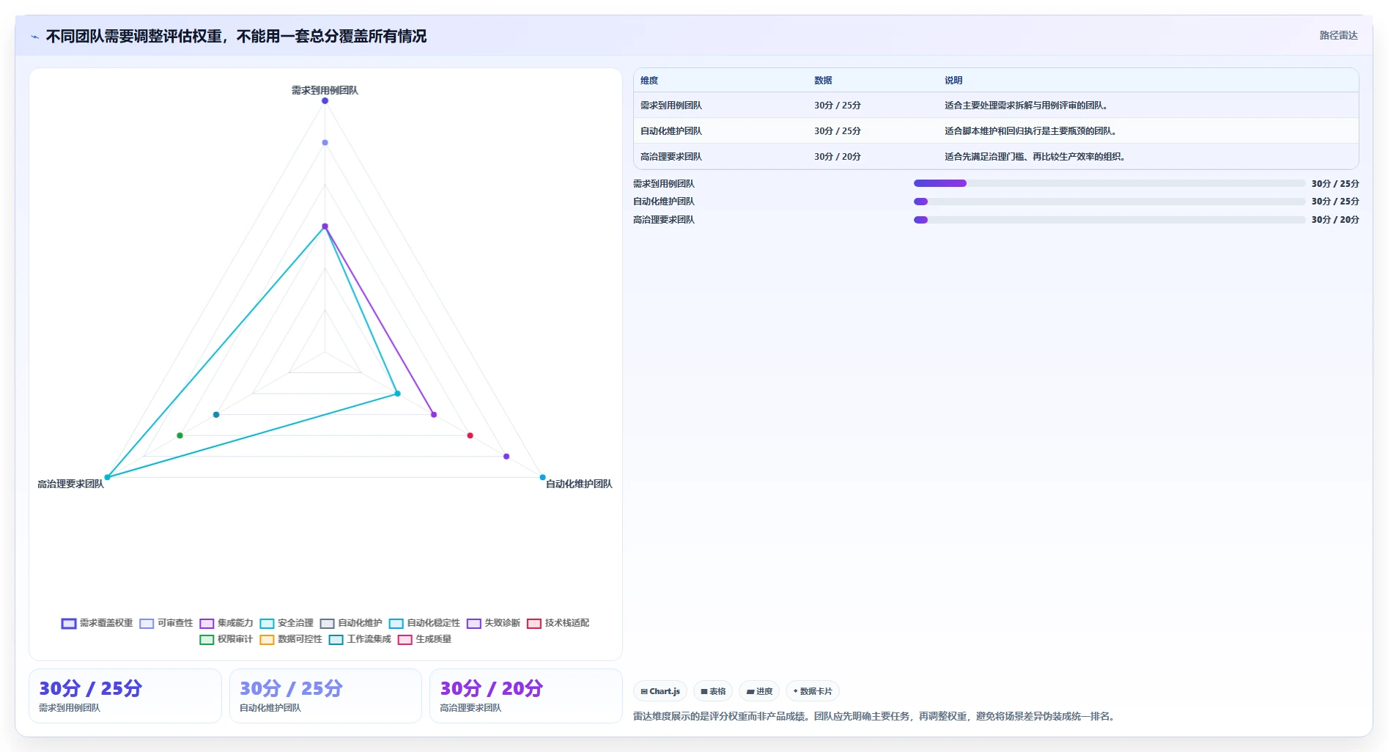1388x752 pixels.
Task: Click description 适合先满足治理门槛、再比较生产效率的组织
Action: [x=1035, y=157]
